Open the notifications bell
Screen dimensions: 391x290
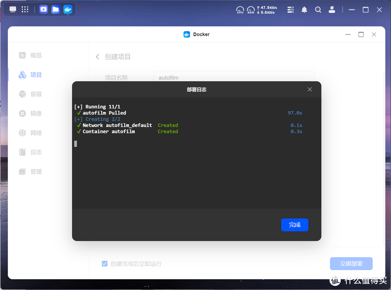pyautogui.click(x=304, y=10)
